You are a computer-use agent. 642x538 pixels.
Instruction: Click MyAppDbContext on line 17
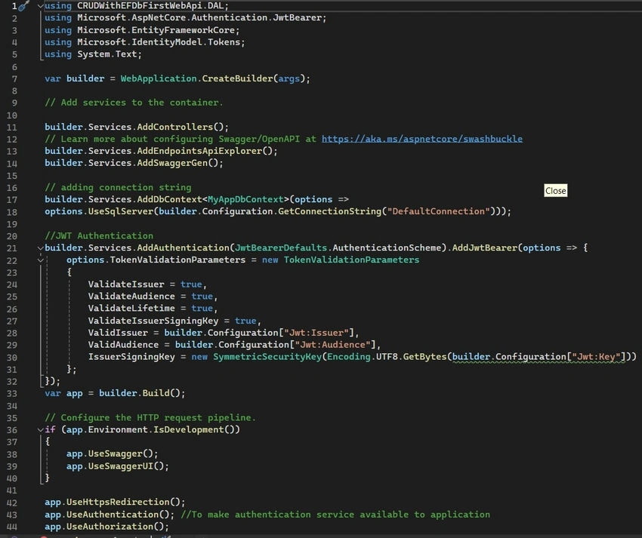click(245, 199)
